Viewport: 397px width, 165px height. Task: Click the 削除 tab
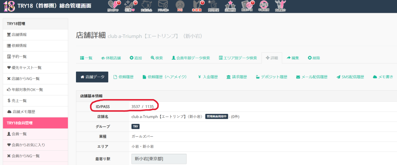[x=314, y=58]
